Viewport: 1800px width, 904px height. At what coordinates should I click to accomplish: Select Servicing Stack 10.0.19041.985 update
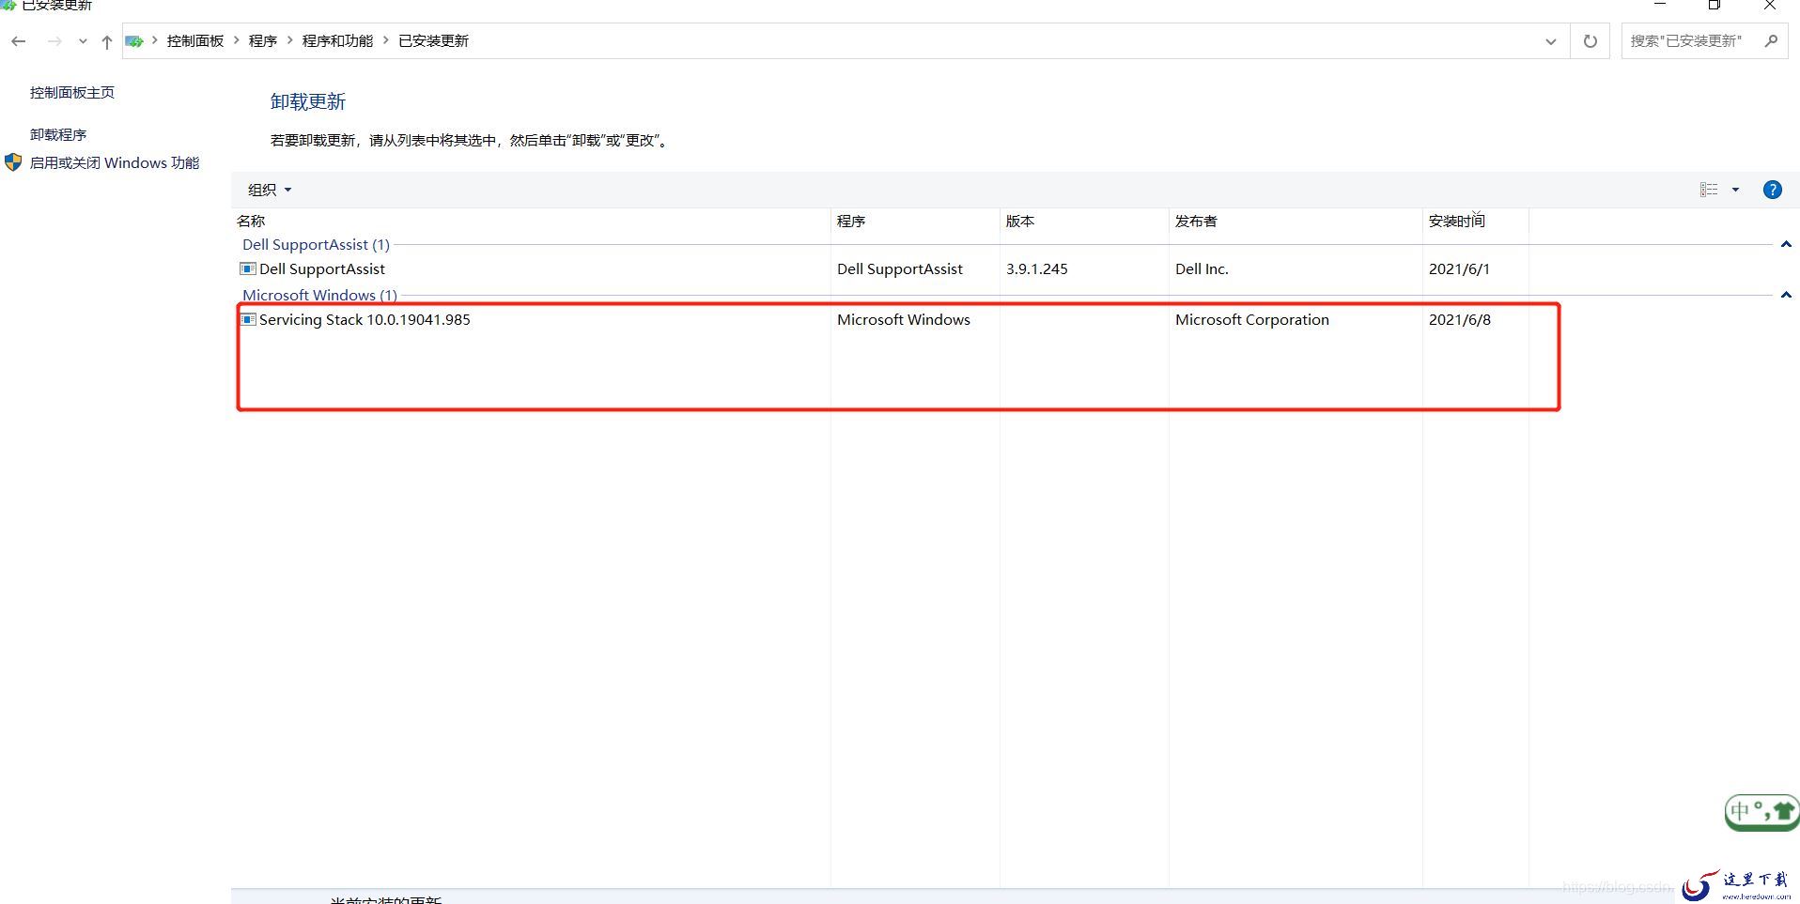(883, 319)
